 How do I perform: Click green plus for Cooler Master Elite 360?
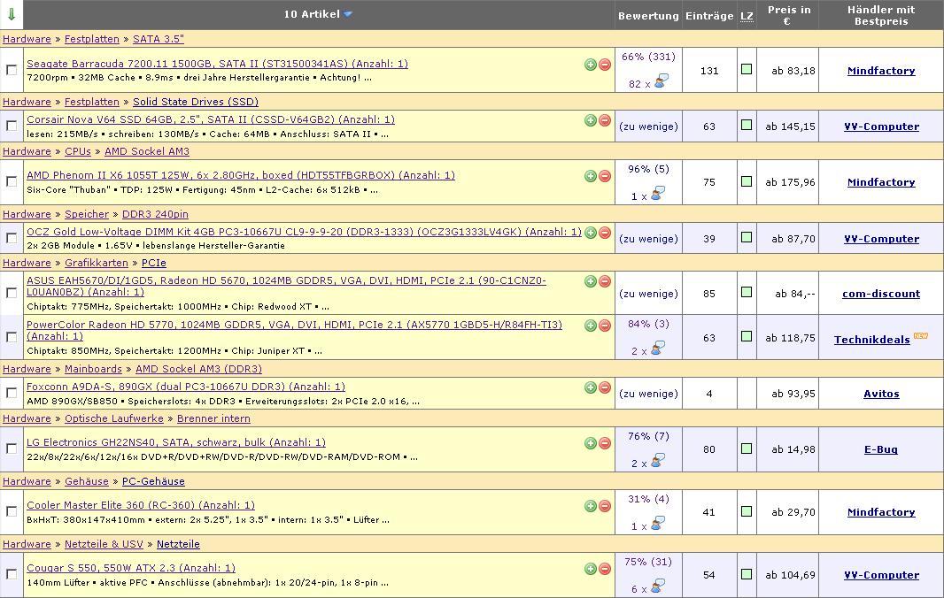click(591, 506)
